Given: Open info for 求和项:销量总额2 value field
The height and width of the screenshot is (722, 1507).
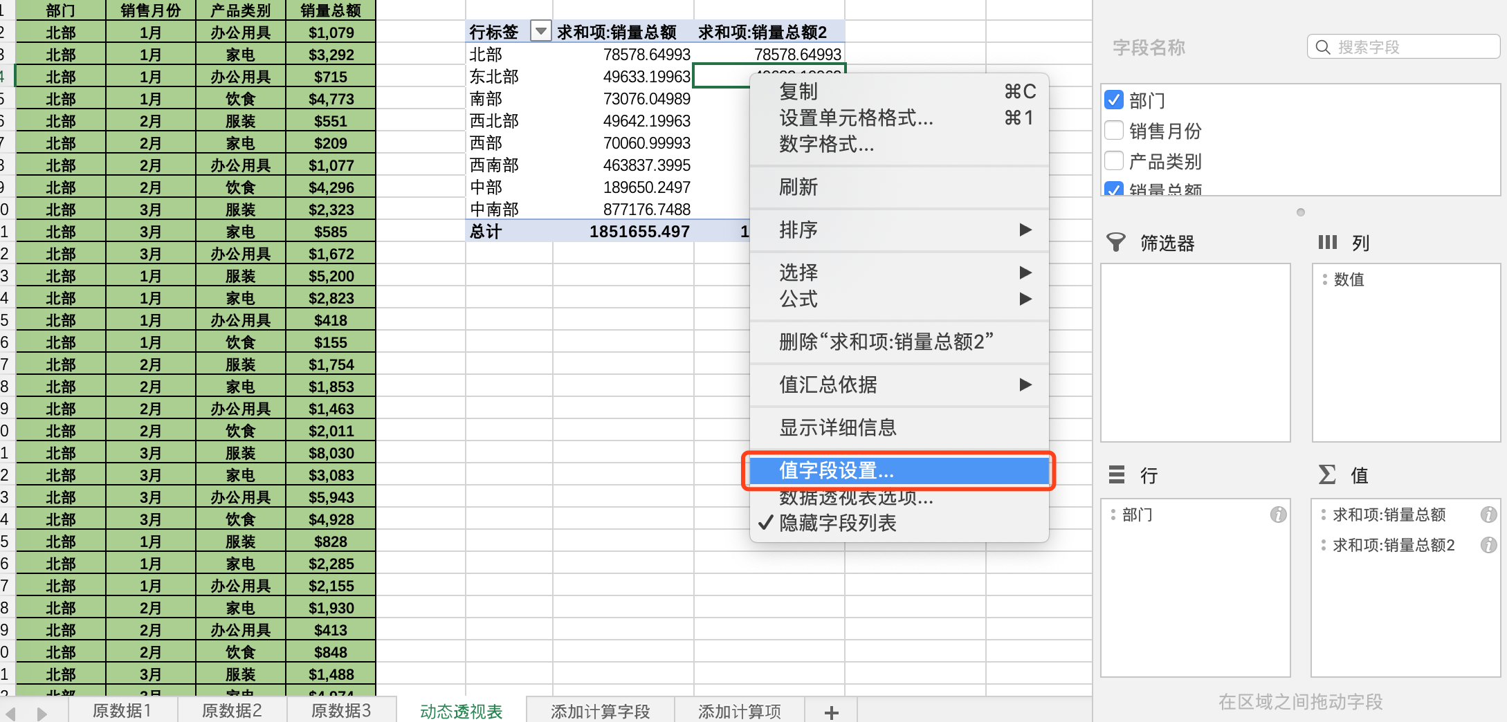Looking at the screenshot, I should click(x=1488, y=545).
